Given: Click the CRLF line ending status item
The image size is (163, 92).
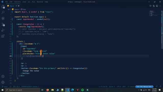Looking at the screenshot, I should (124, 87).
